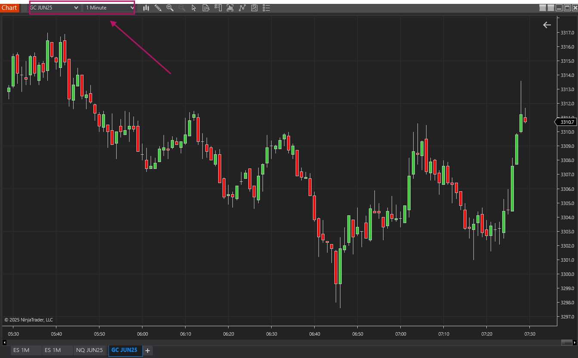Click the zoom out magnifier icon
The image size is (578, 358).
pos(182,8)
